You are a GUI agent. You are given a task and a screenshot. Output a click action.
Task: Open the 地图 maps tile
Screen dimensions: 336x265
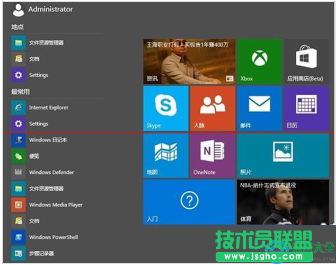click(x=166, y=155)
